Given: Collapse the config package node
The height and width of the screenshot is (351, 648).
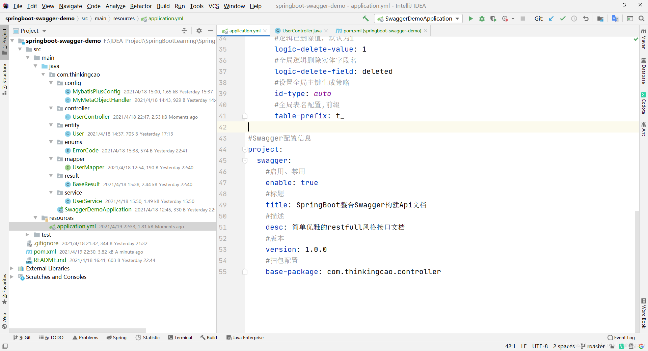Looking at the screenshot, I should (x=51, y=83).
